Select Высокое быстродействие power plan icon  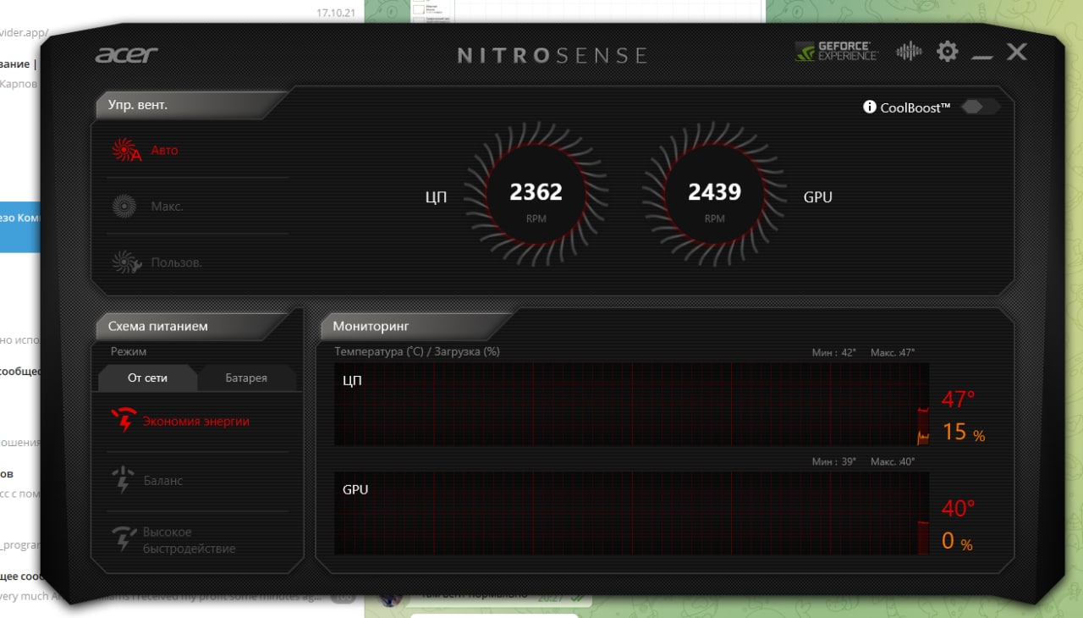tap(124, 539)
